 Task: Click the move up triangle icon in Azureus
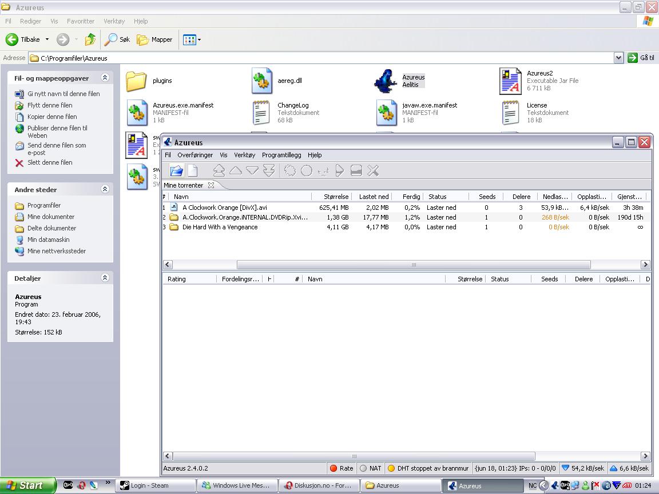pyautogui.click(x=235, y=170)
